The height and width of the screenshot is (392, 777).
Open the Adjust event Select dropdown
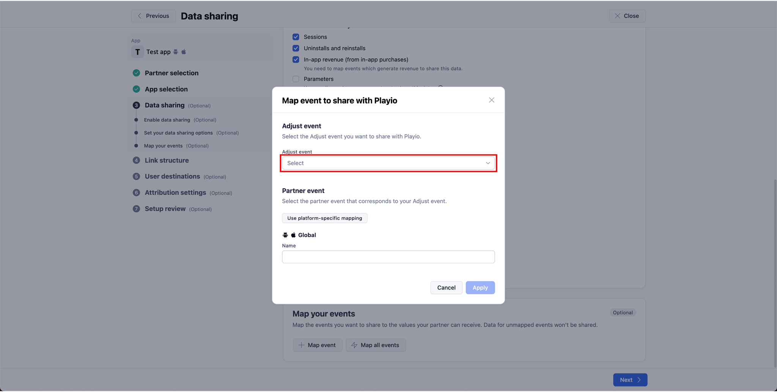point(388,163)
